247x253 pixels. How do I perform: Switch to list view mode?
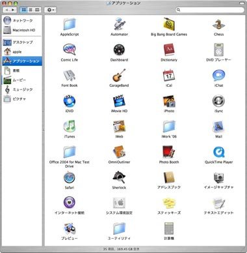coord(31,10)
